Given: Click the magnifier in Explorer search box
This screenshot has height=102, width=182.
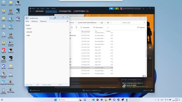Looking at the screenshot, I should coord(144,23).
